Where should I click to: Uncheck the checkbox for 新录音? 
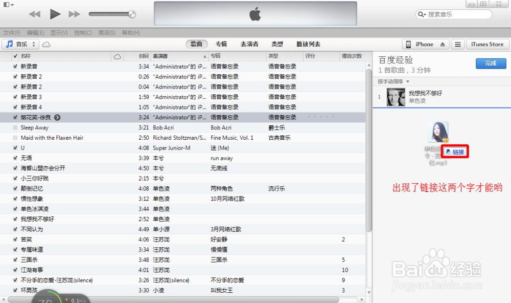point(15,67)
